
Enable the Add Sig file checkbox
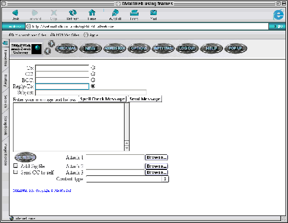[16, 166]
